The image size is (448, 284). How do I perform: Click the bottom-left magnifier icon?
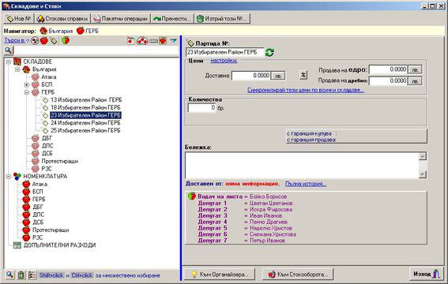[9, 275]
